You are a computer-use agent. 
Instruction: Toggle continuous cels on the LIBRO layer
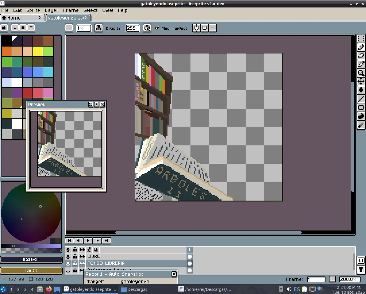82,257
